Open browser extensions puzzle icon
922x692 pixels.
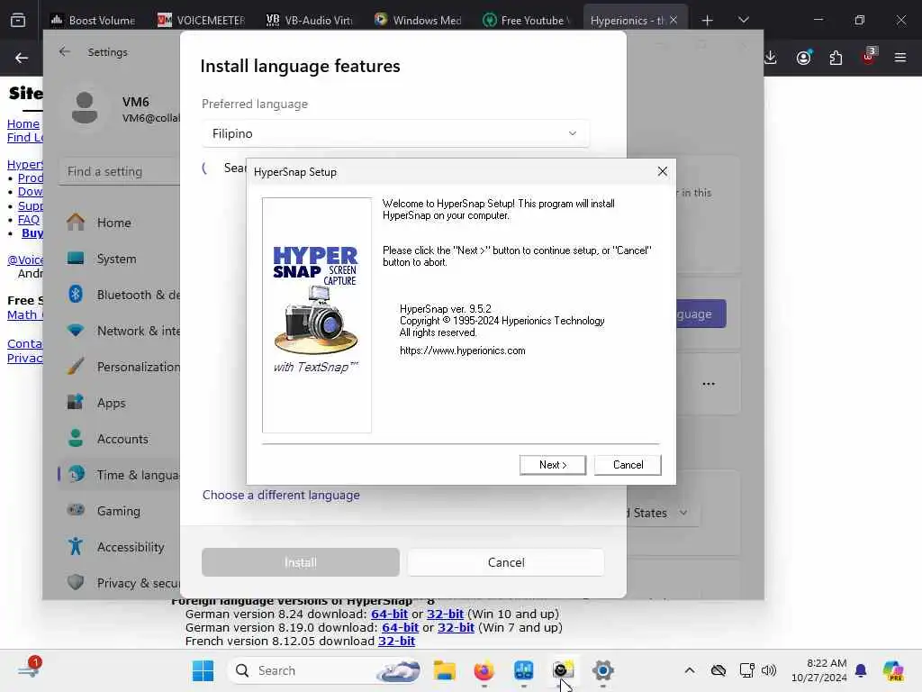tap(836, 58)
